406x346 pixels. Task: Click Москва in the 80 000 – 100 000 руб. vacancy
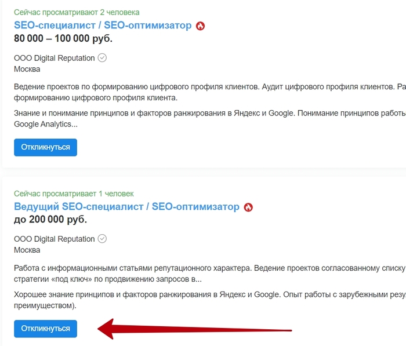click(x=27, y=69)
